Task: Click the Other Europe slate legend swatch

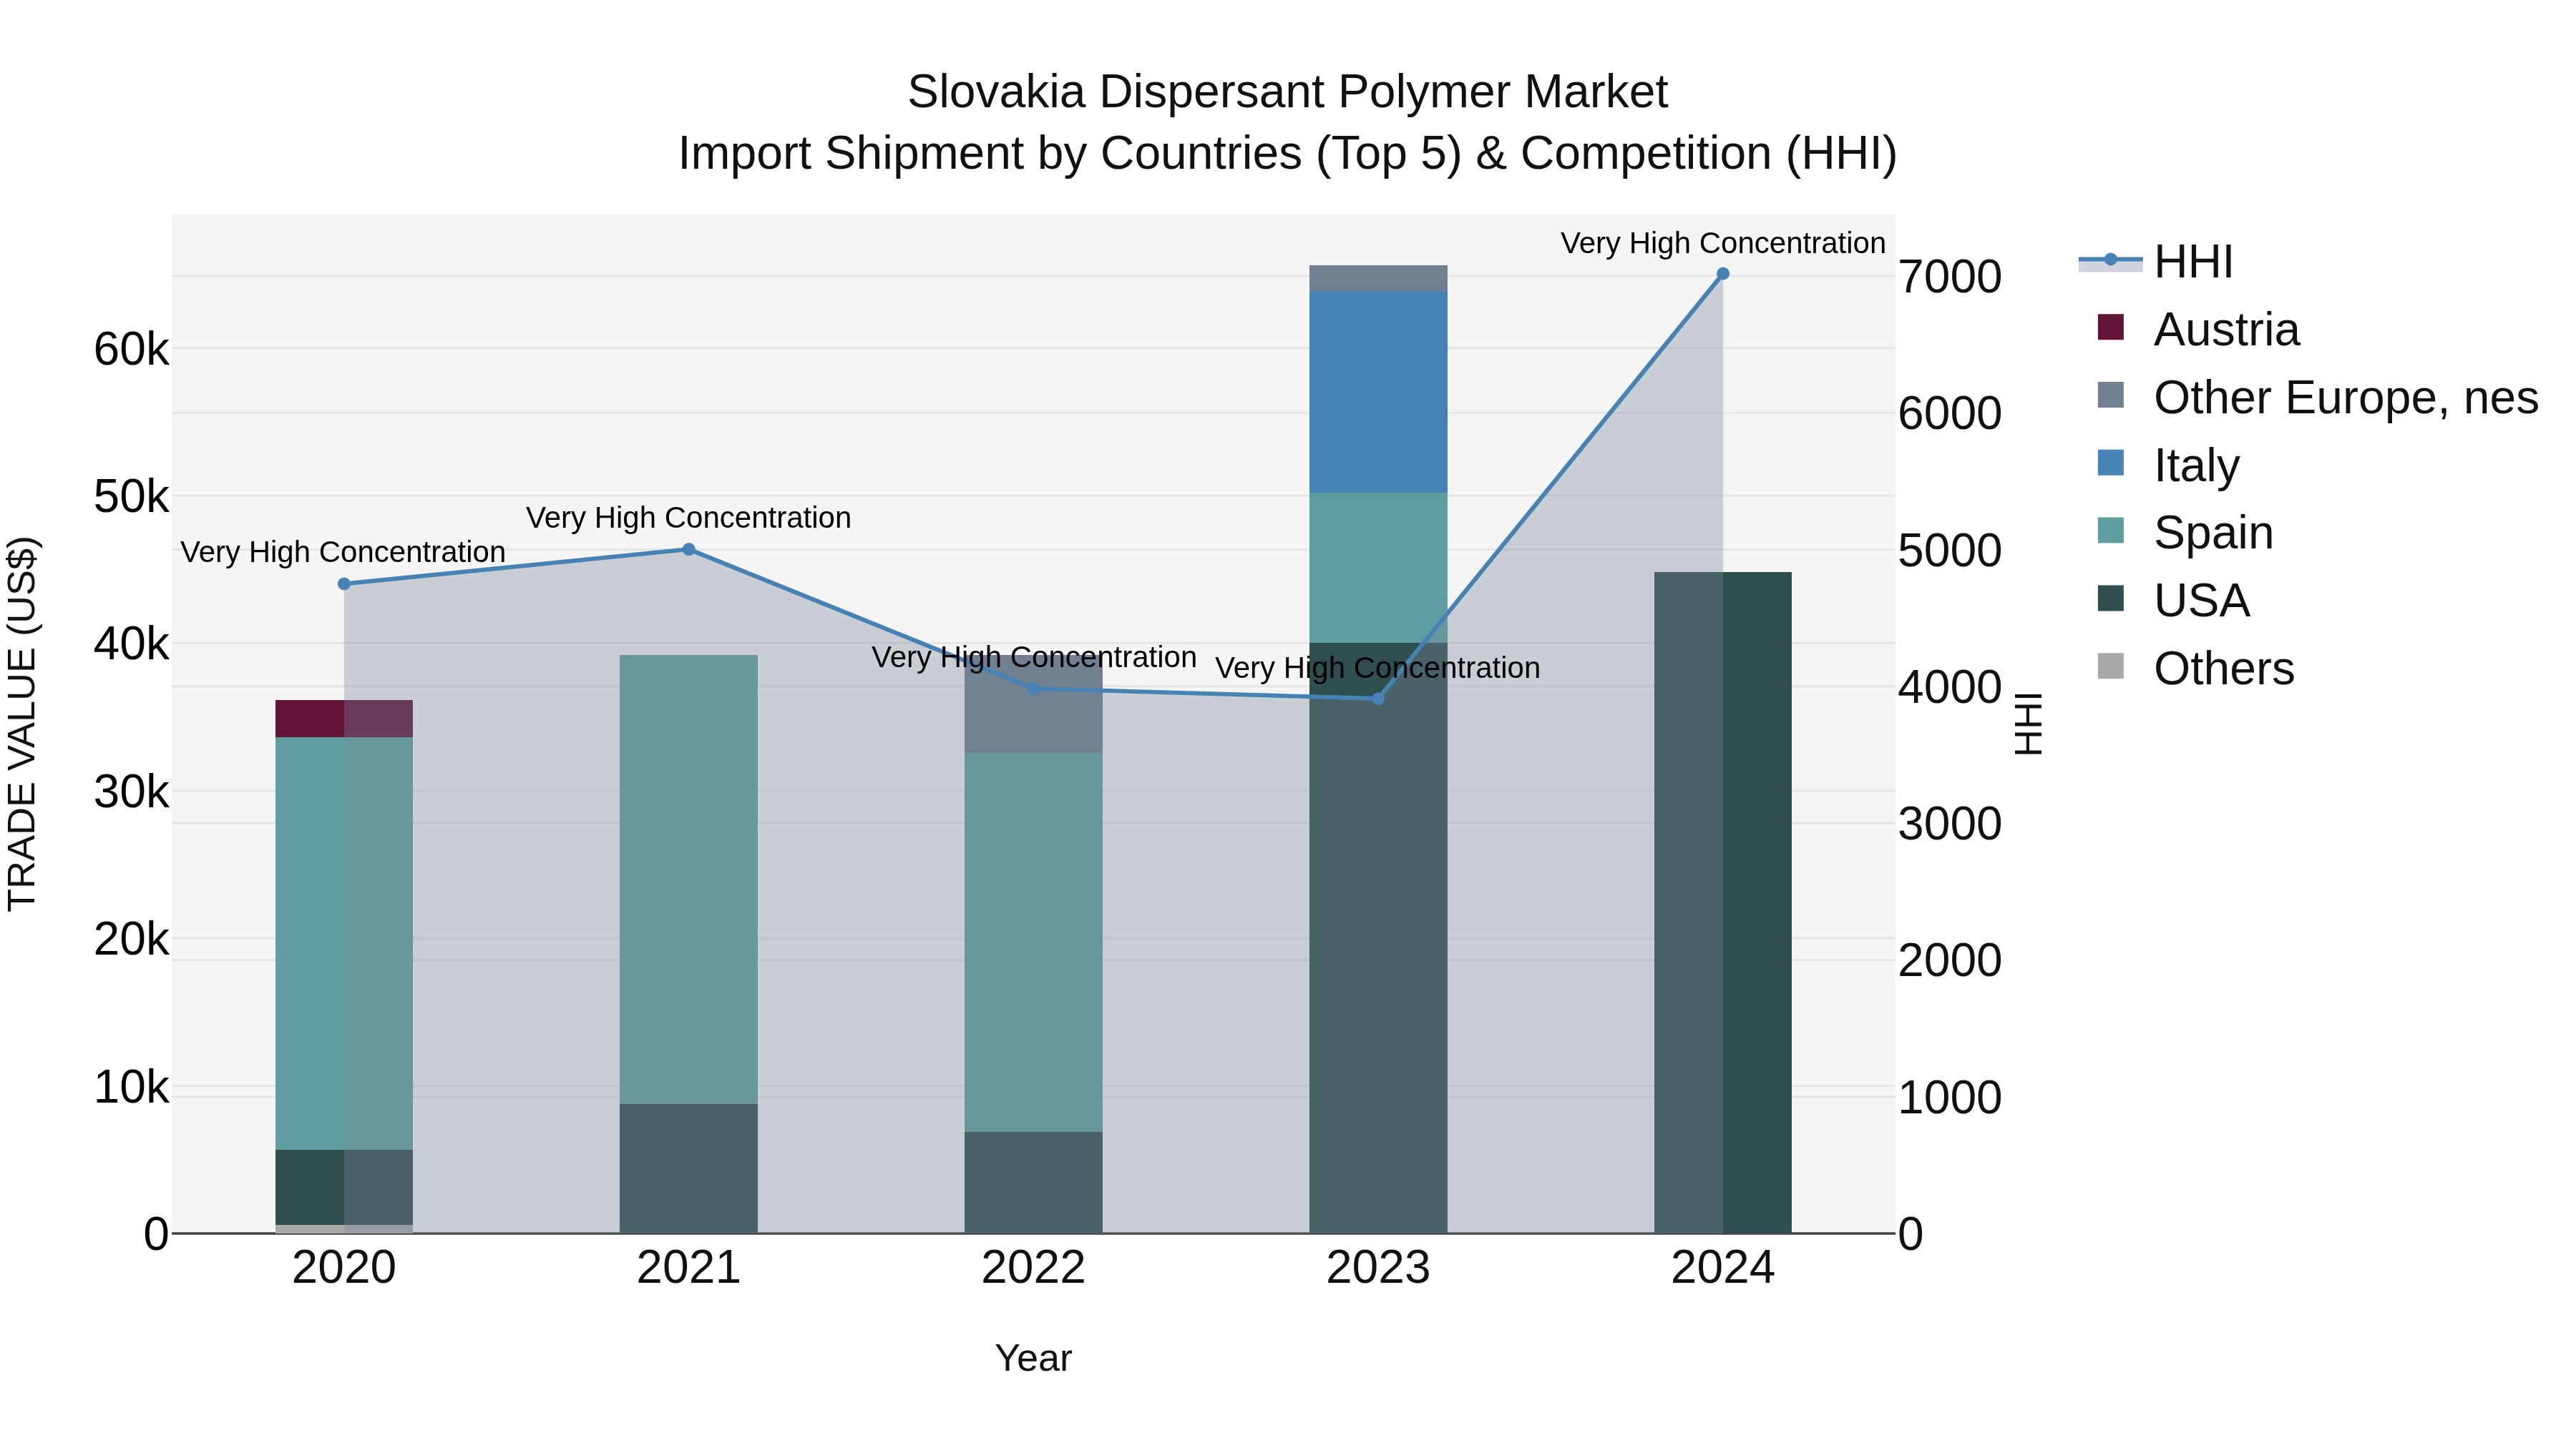Action: pos(2110,395)
